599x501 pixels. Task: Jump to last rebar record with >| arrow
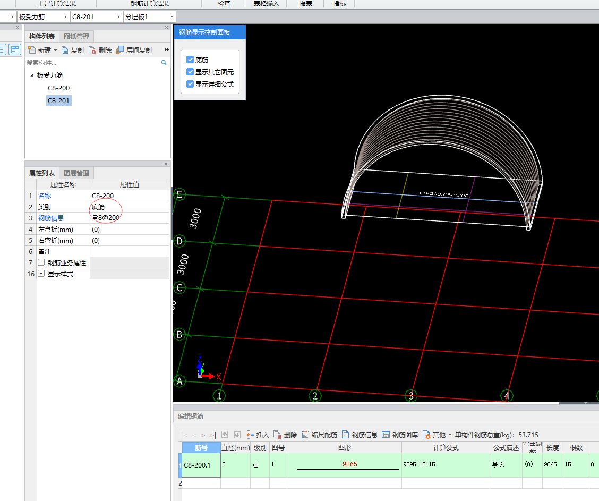pyautogui.click(x=213, y=435)
